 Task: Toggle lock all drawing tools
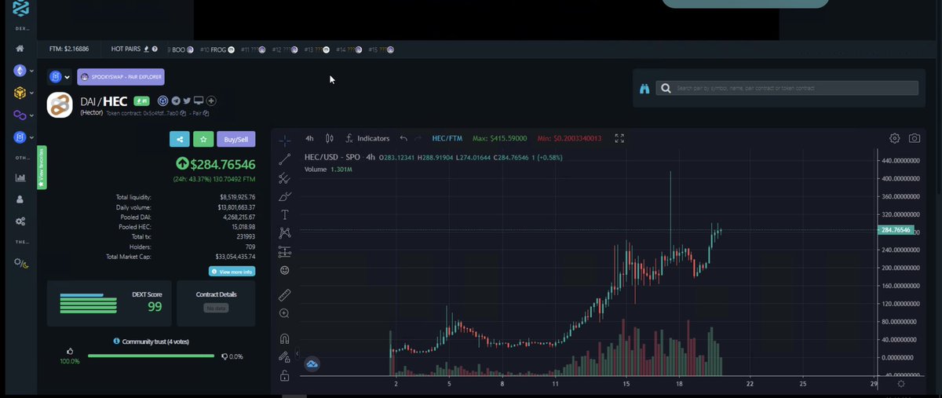click(285, 375)
